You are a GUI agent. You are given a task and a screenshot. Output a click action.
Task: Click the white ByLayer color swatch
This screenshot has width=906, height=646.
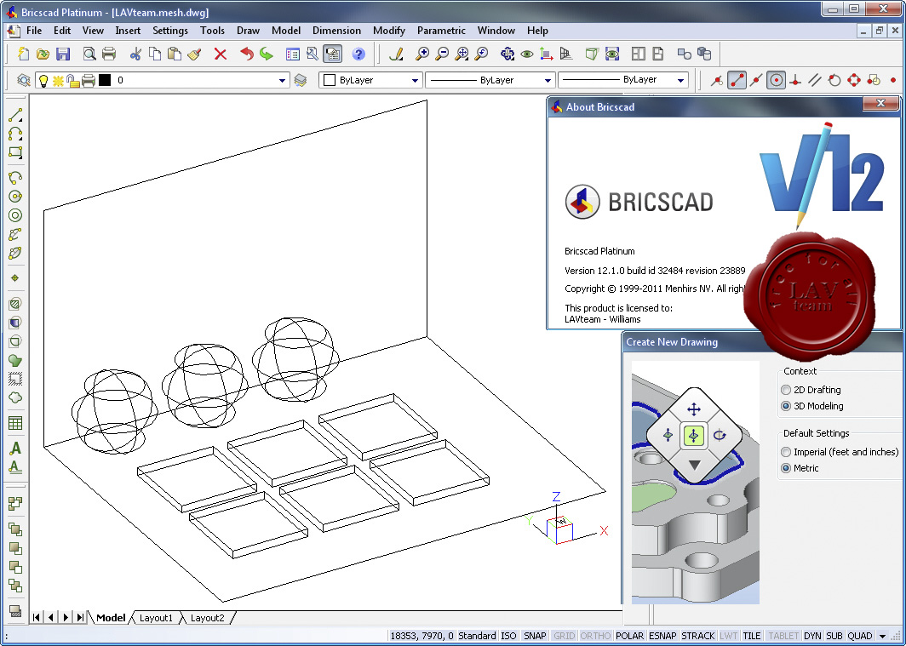[330, 80]
